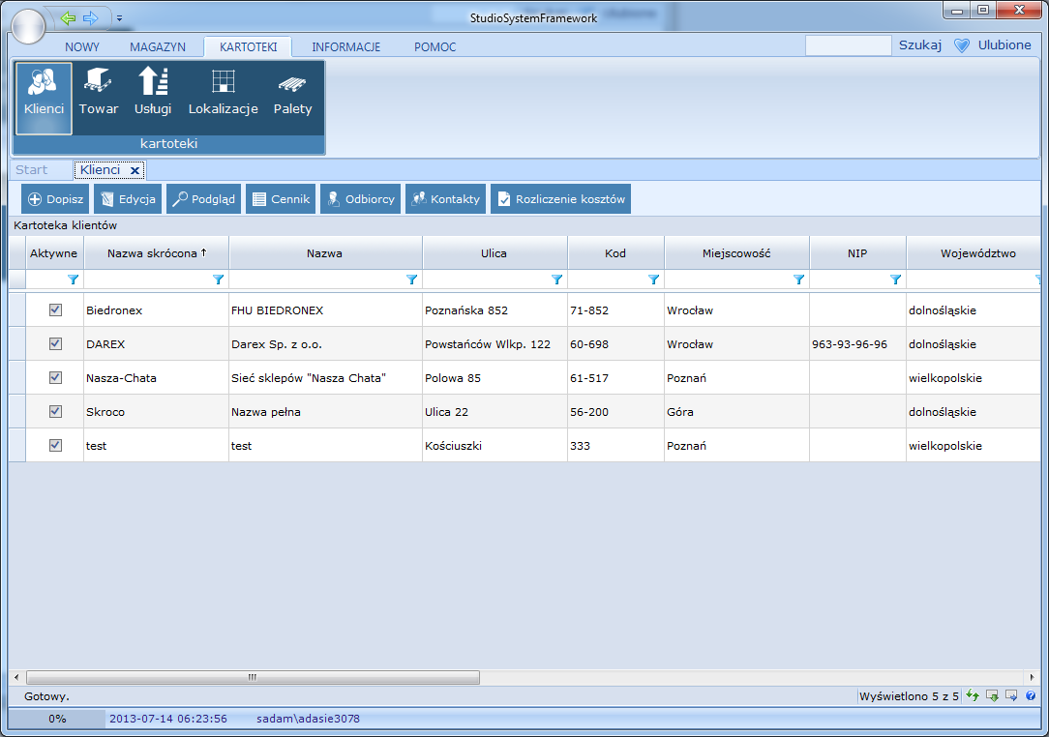Image resolution: width=1049 pixels, height=737 pixels.
Task: Click the 'Kościuszki' street cell
Action: click(x=495, y=445)
